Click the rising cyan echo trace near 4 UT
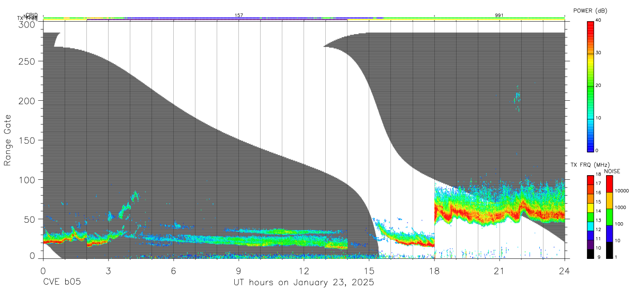The width and height of the screenshot is (635, 293). pyautogui.click(x=129, y=205)
